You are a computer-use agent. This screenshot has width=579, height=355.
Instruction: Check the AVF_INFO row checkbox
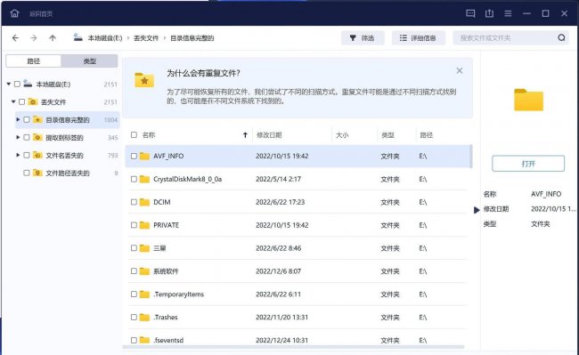134,156
